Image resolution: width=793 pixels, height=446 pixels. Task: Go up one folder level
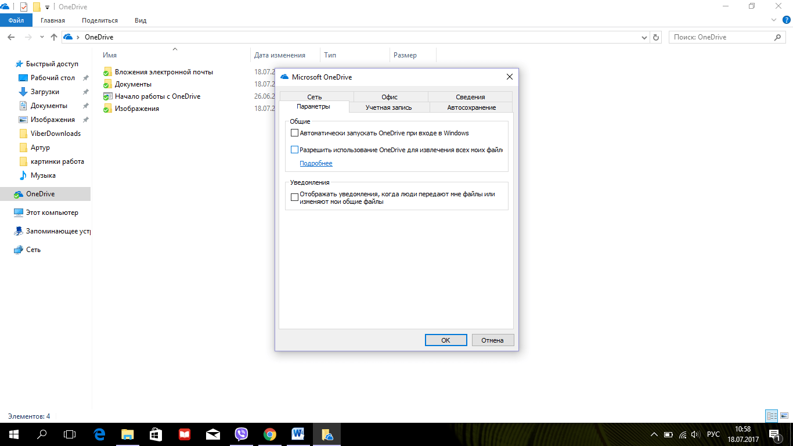(x=54, y=37)
